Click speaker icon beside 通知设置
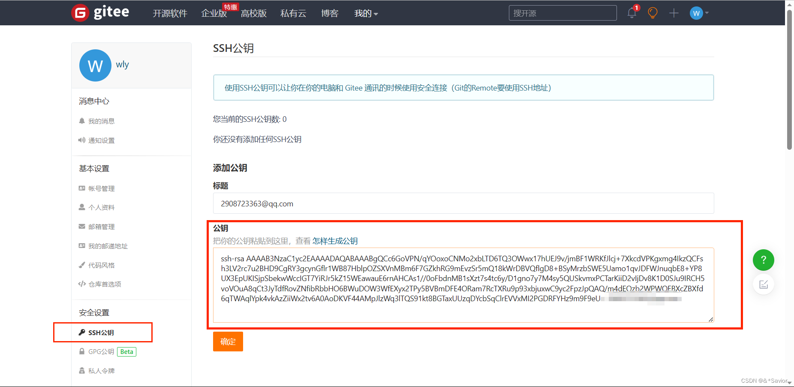Viewport: 794px width, 387px height. tap(82, 140)
